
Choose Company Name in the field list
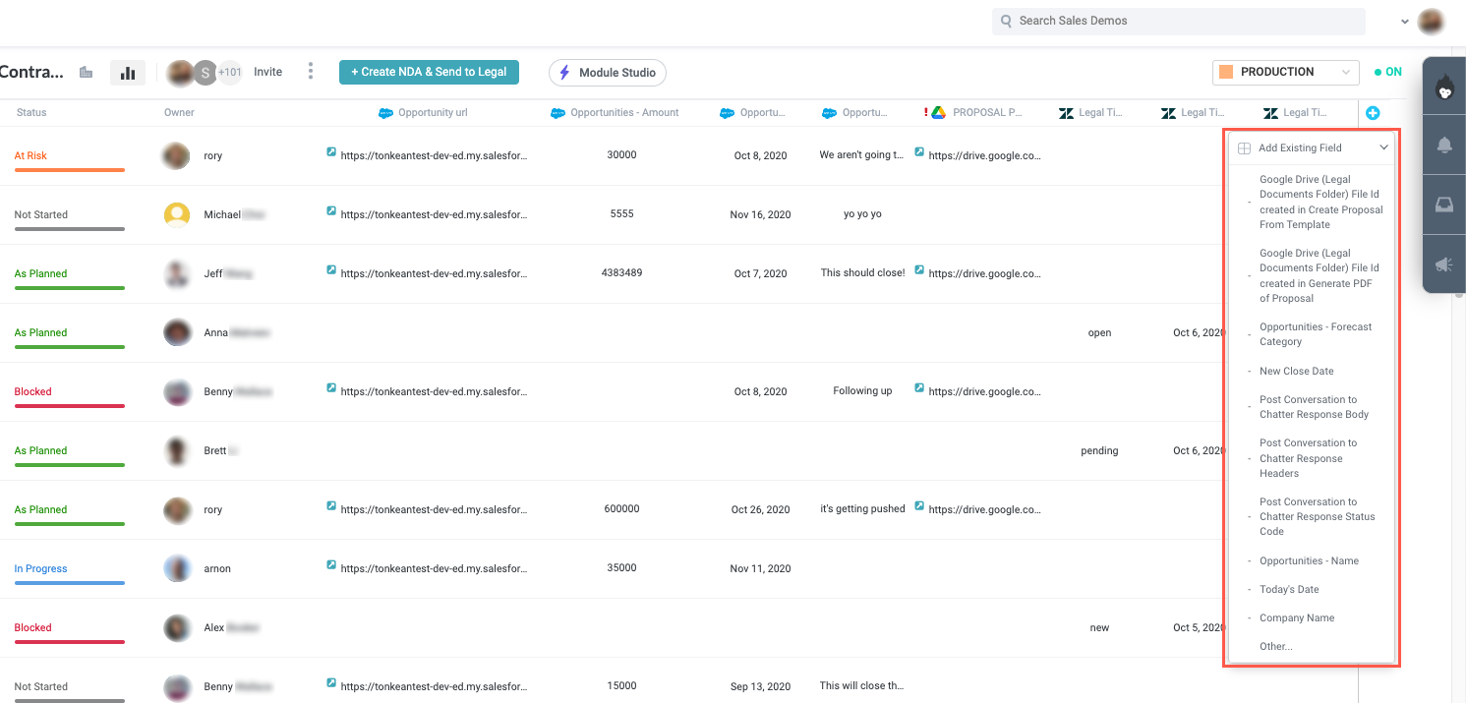[1297, 617]
